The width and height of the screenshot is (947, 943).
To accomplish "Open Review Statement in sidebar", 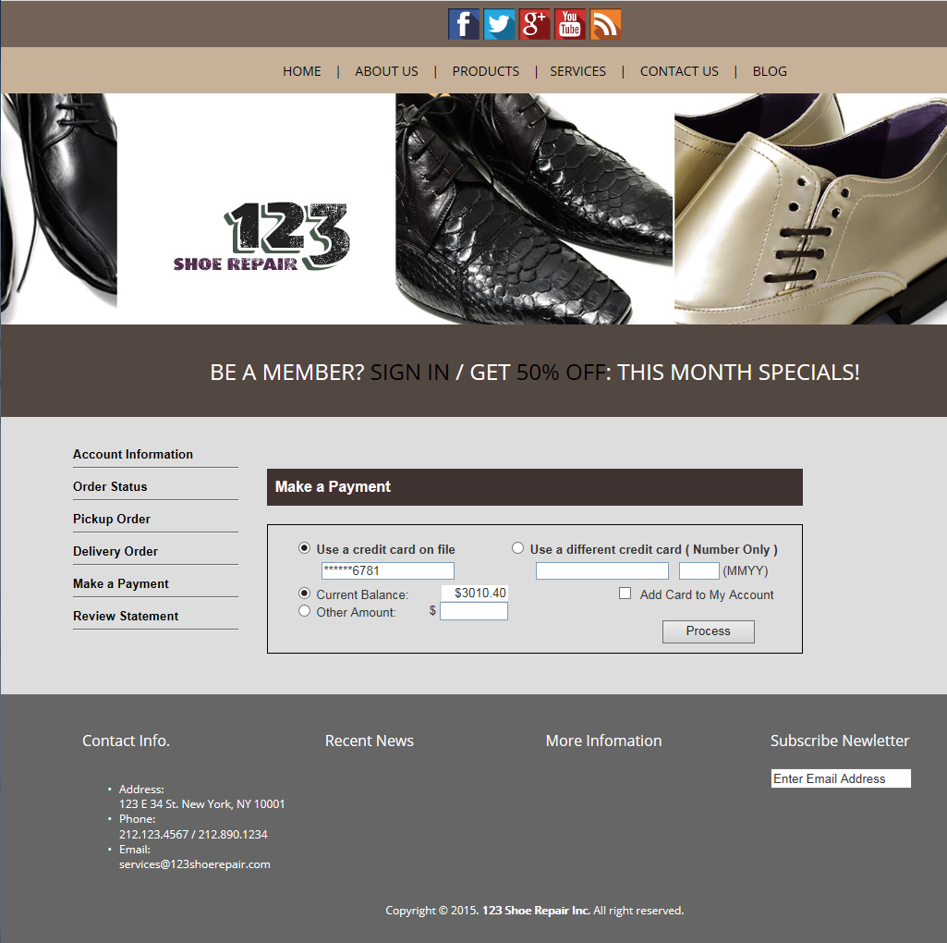I will [x=126, y=616].
